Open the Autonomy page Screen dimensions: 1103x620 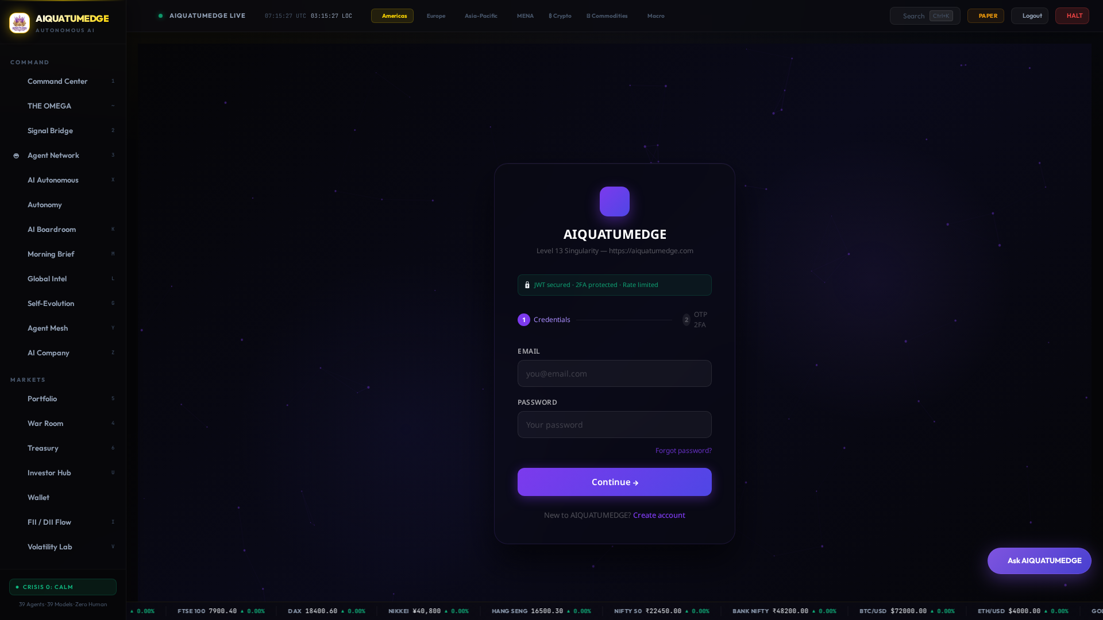pyautogui.click(x=63, y=205)
